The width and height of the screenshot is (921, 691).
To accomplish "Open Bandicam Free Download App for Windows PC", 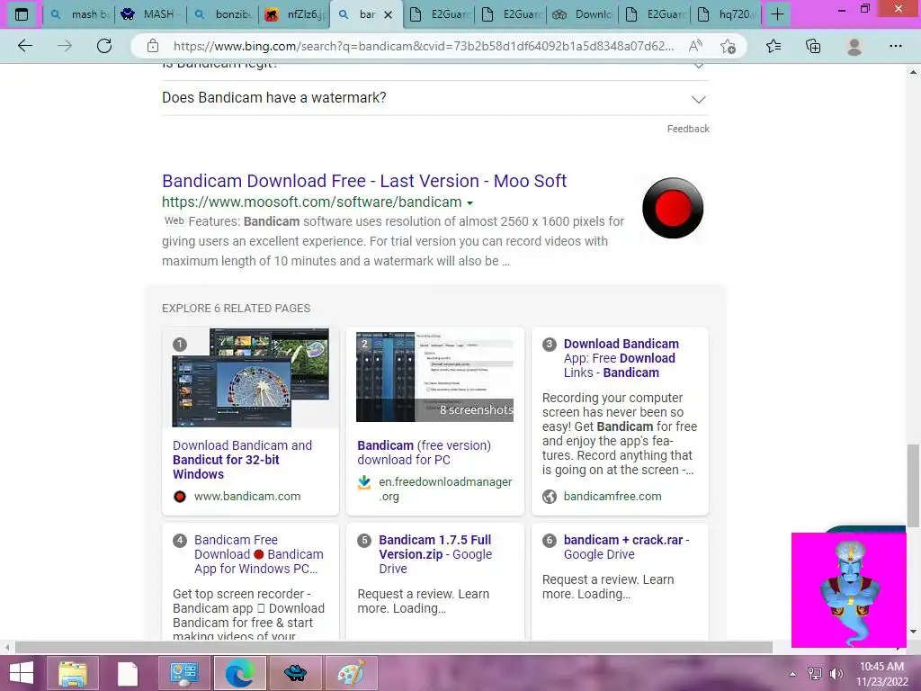I will point(258,554).
